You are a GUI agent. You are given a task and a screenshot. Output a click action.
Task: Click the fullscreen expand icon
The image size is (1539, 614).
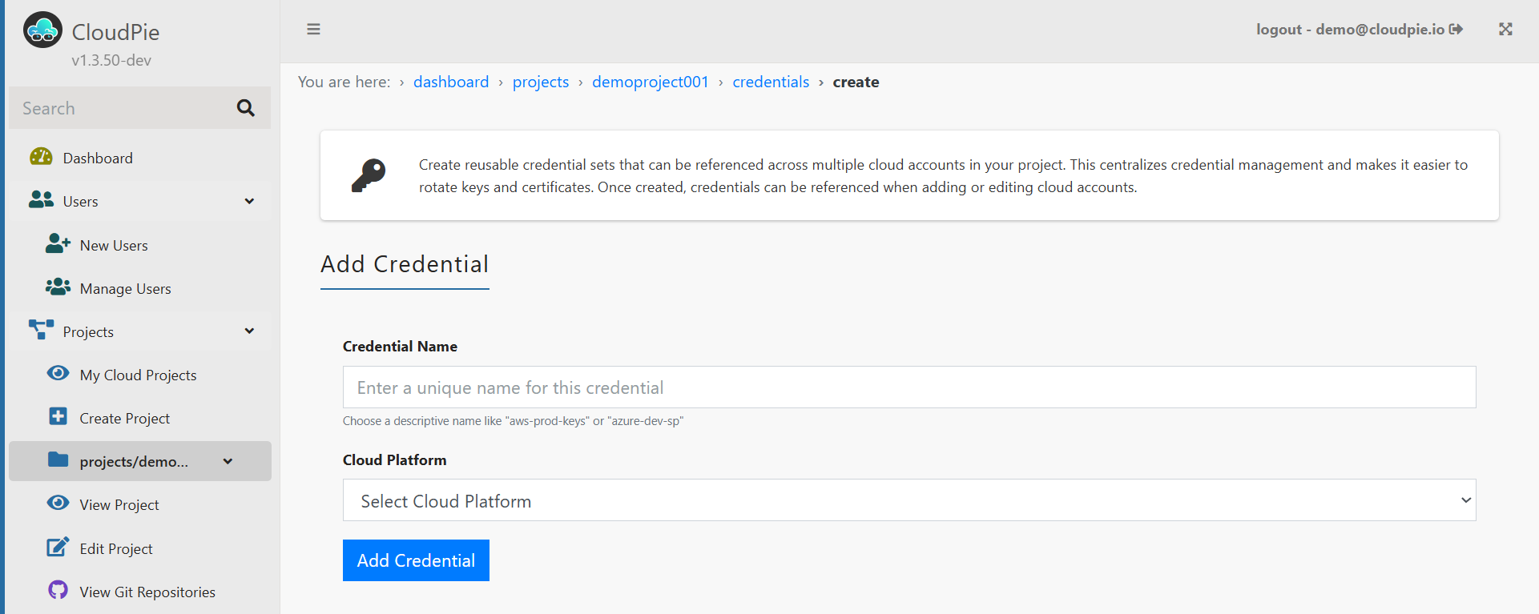pos(1505,30)
